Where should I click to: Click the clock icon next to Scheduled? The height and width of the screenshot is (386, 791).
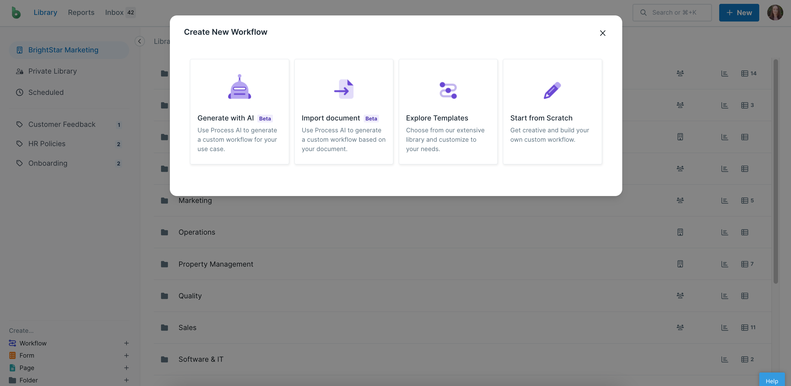click(20, 92)
